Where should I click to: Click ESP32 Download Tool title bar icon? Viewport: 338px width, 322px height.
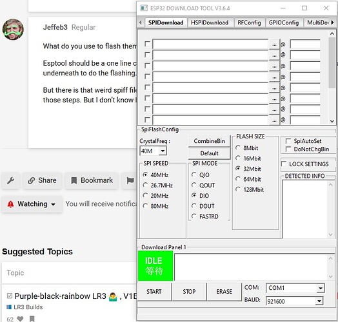tap(144, 8)
